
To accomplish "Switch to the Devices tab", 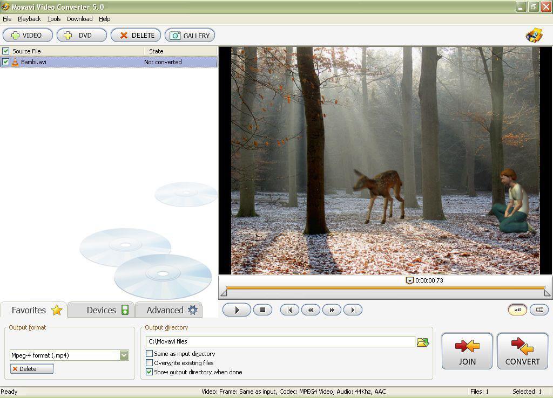I will (x=100, y=310).
